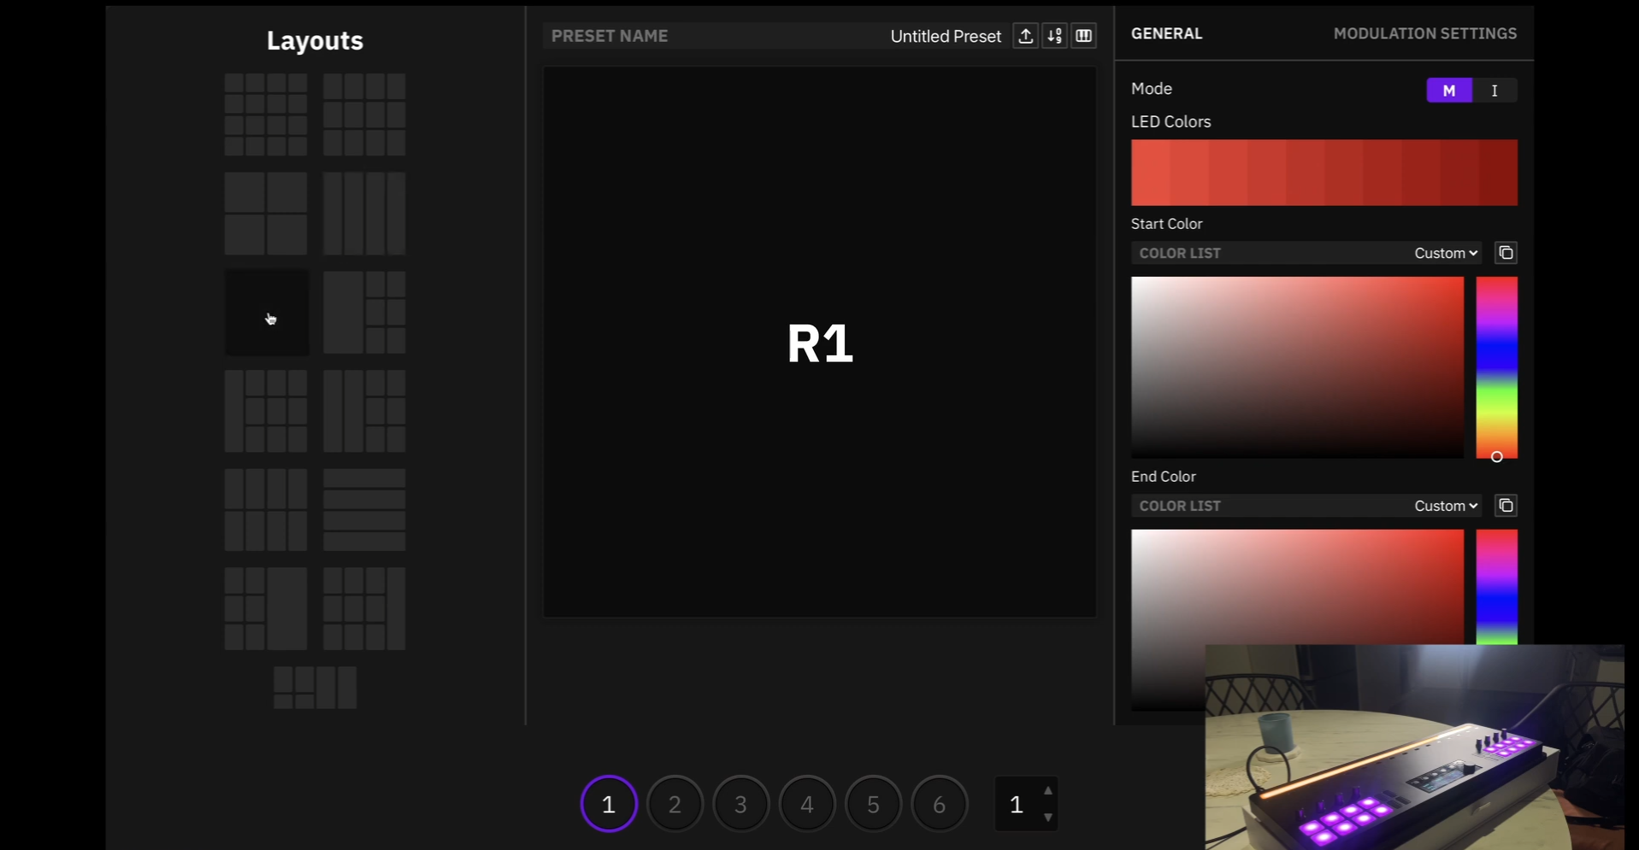Click the PRESET NAME label
This screenshot has height=850, width=1639.
[610, 36]
